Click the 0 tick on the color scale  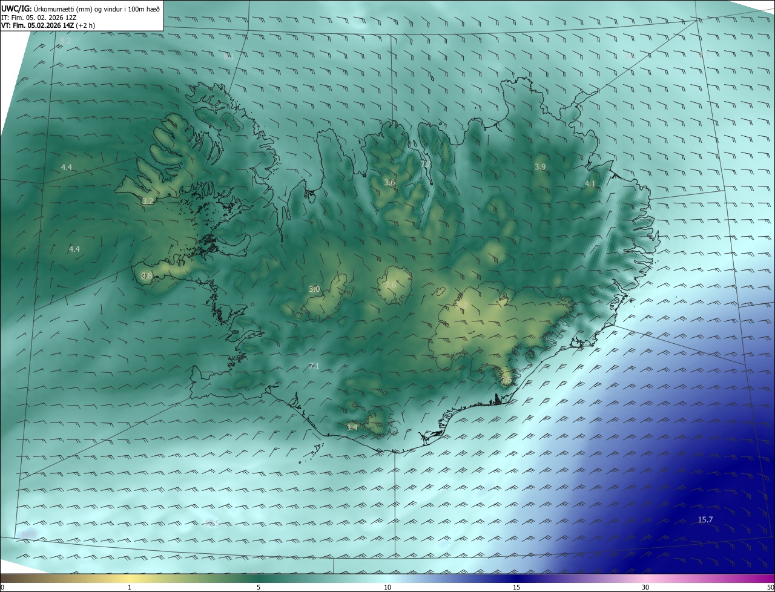point(2,587)
